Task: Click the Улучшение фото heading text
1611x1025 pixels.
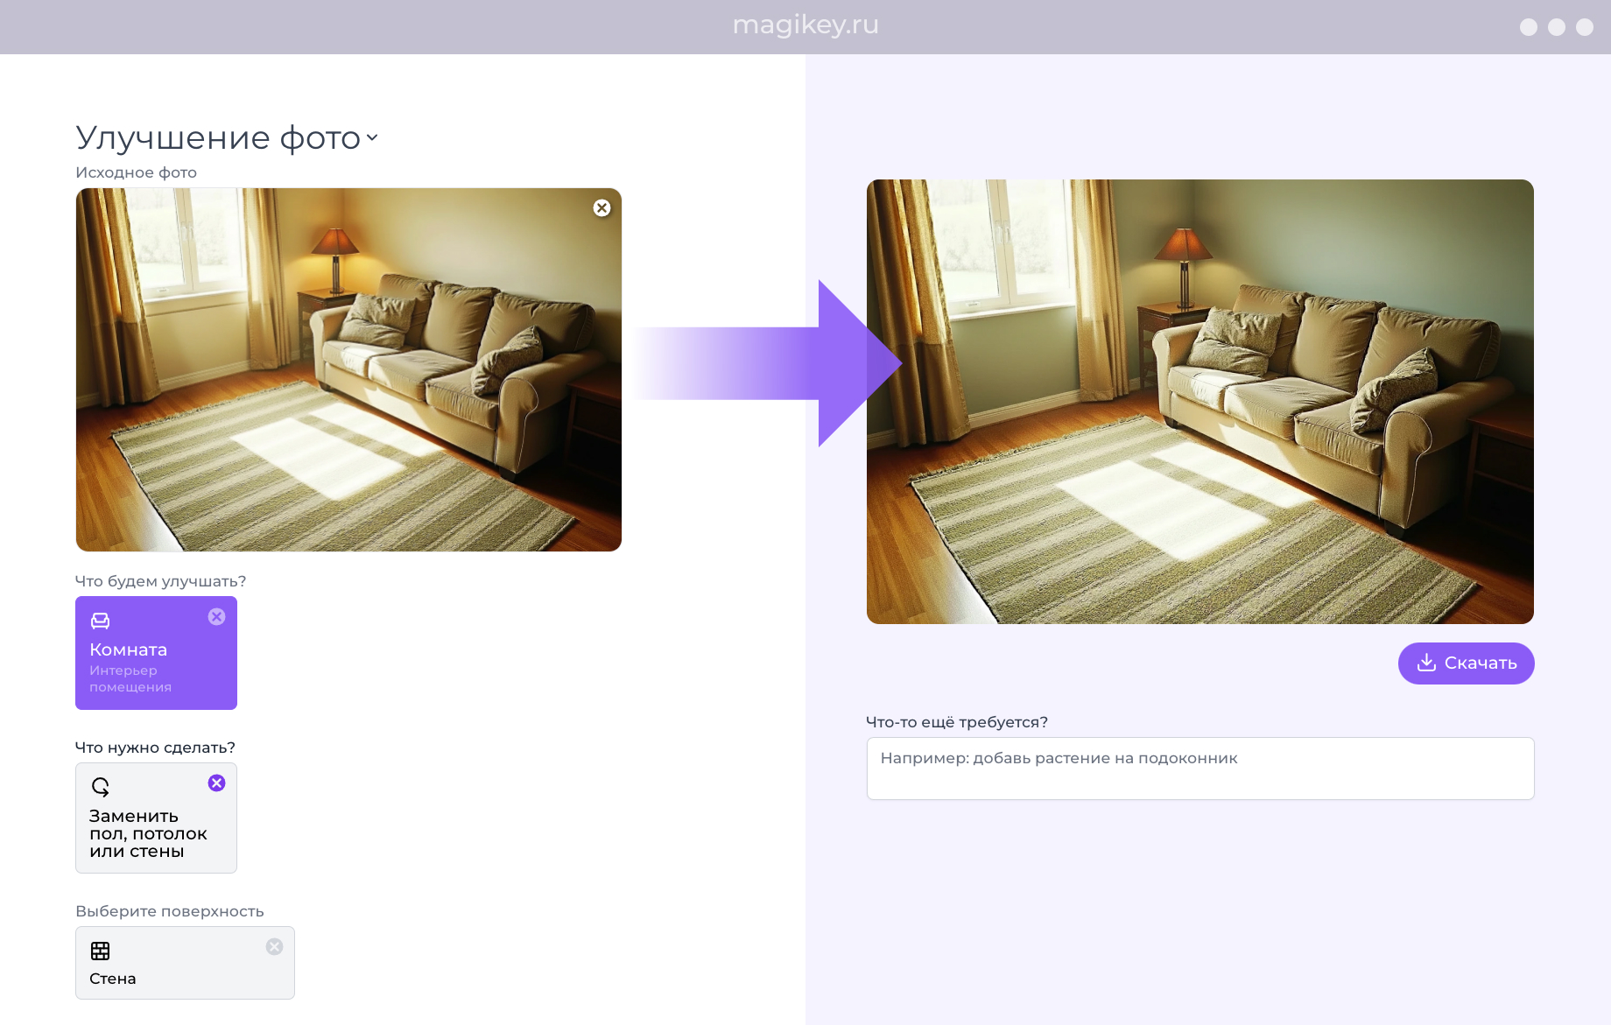Action: tap(218, 138)
